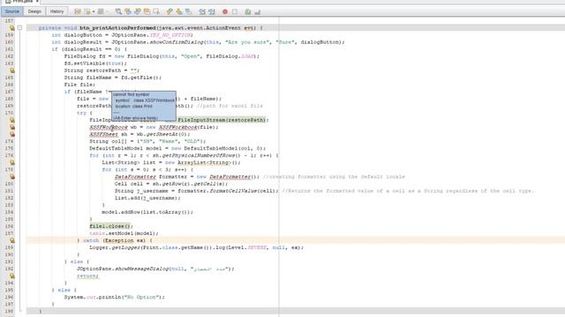Click error marker beside DataFormatter formatter line
The height and width of the screenshot is (317, 565).
(11, 177)
